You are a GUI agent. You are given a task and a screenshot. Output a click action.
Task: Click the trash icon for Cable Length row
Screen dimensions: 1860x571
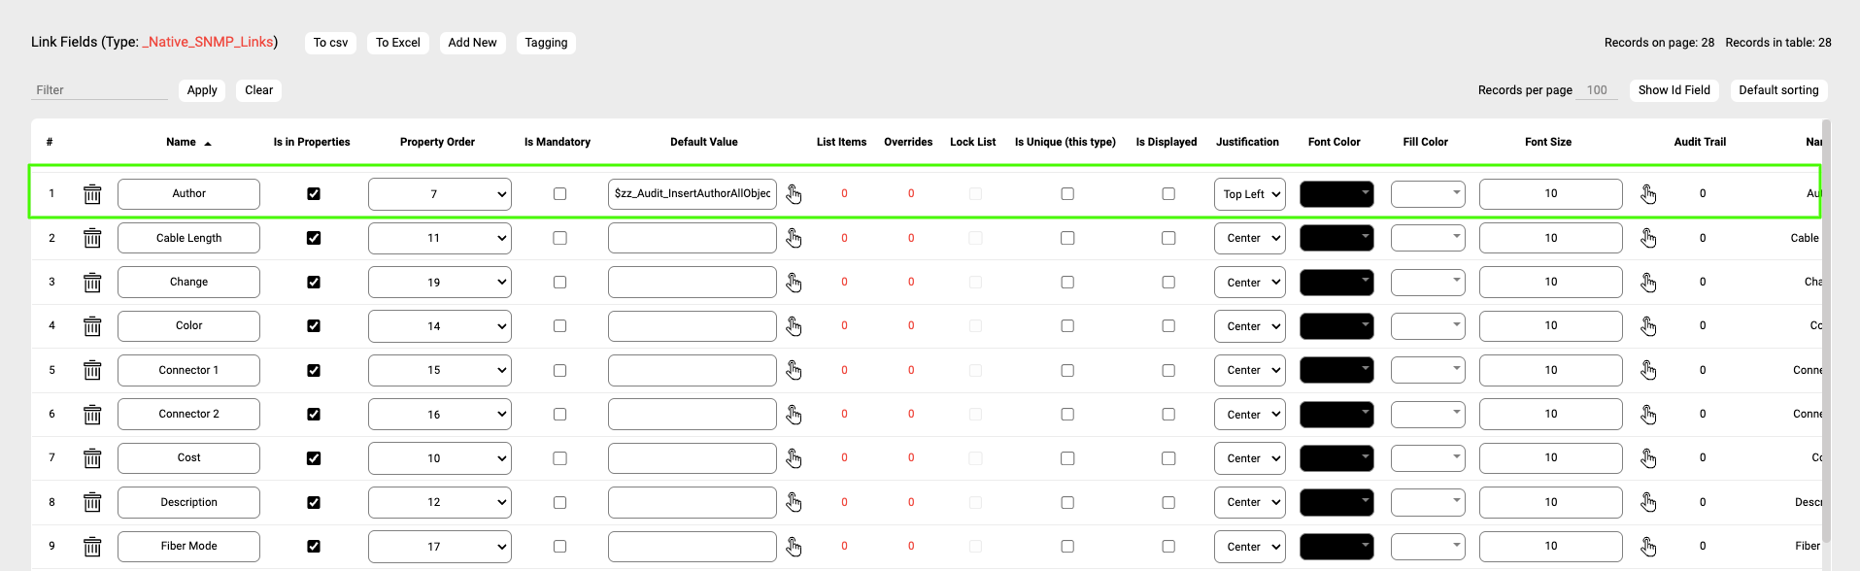[x=92, y=238]
